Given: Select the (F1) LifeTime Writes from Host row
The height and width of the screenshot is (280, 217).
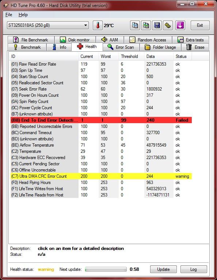Looking at the screenshot, I should click(101, 189).
